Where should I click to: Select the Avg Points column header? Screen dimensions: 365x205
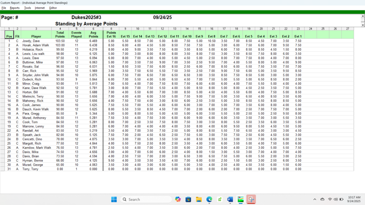[93, 35]
